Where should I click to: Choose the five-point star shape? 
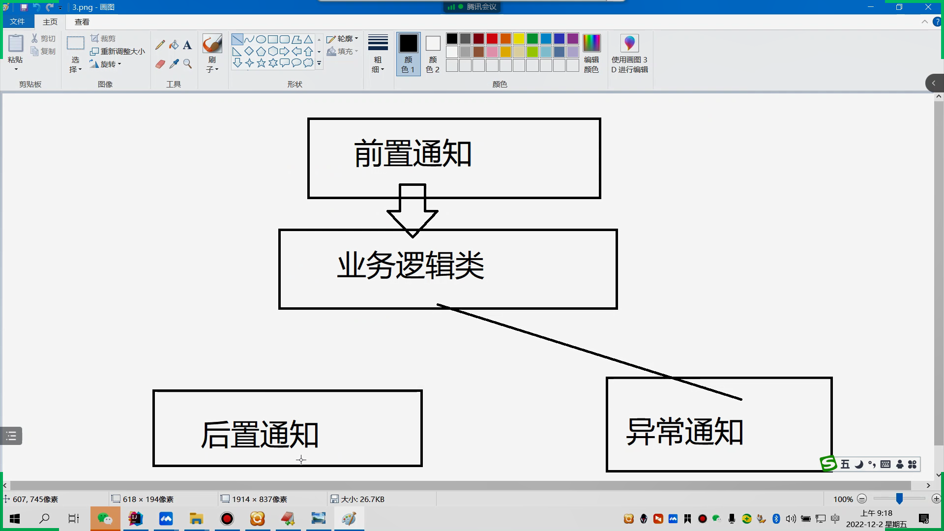tap(261, 63)
